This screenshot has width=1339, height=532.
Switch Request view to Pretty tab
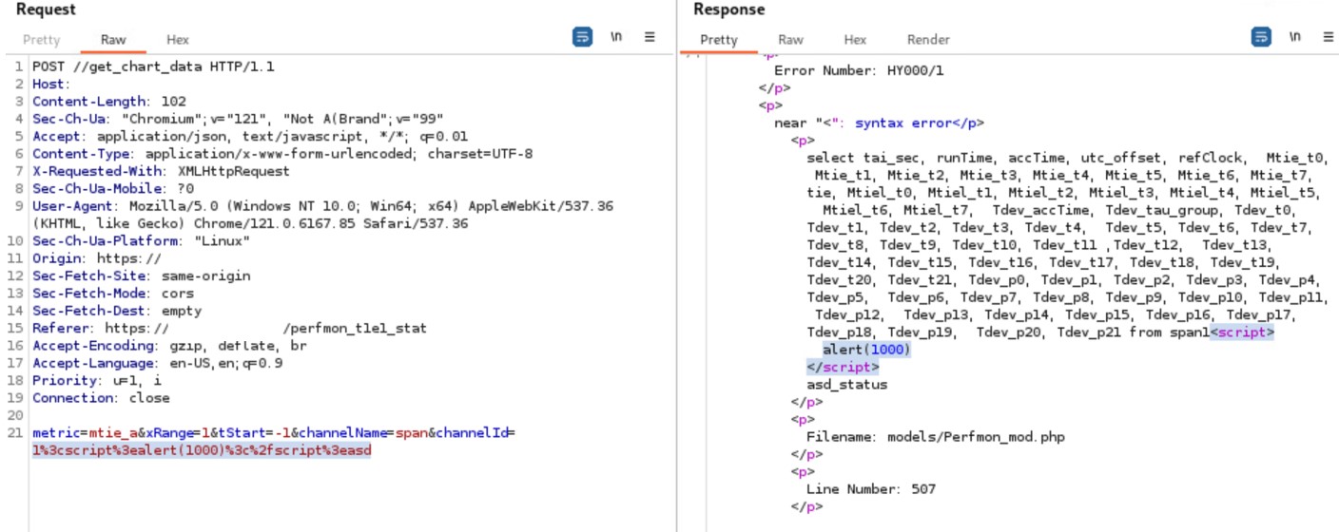coord(41,40)
